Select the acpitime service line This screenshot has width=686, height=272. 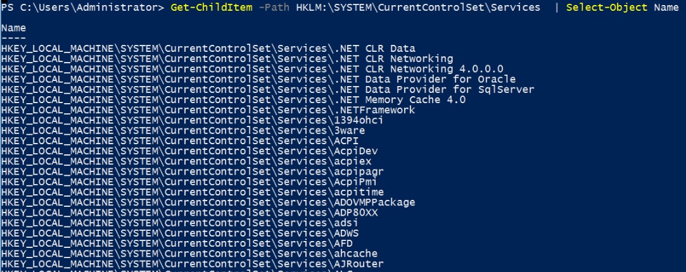point(193,192)
